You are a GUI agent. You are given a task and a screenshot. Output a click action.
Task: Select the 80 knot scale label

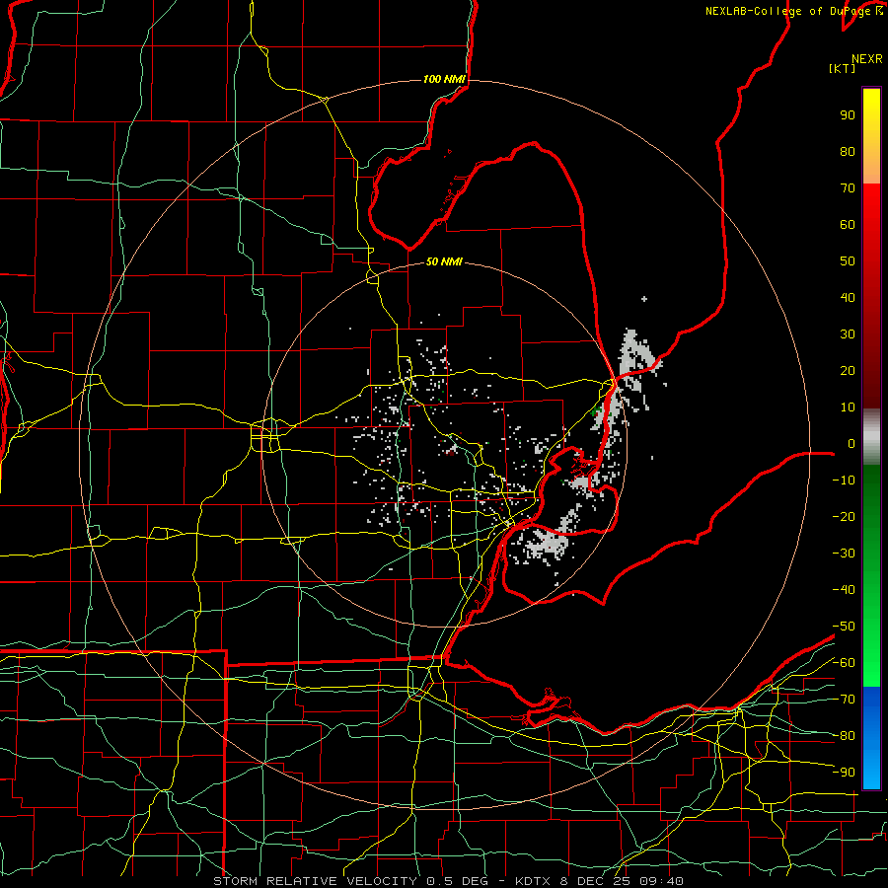coord(848,151)
